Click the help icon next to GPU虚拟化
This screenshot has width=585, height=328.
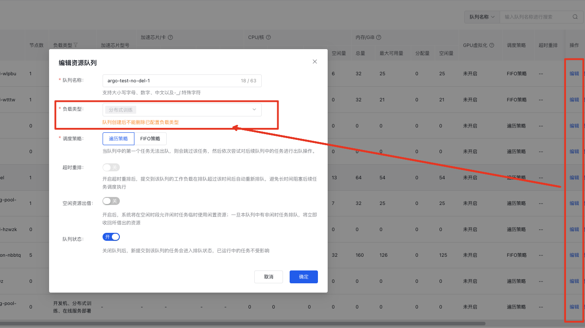click(x=492, y=45)
